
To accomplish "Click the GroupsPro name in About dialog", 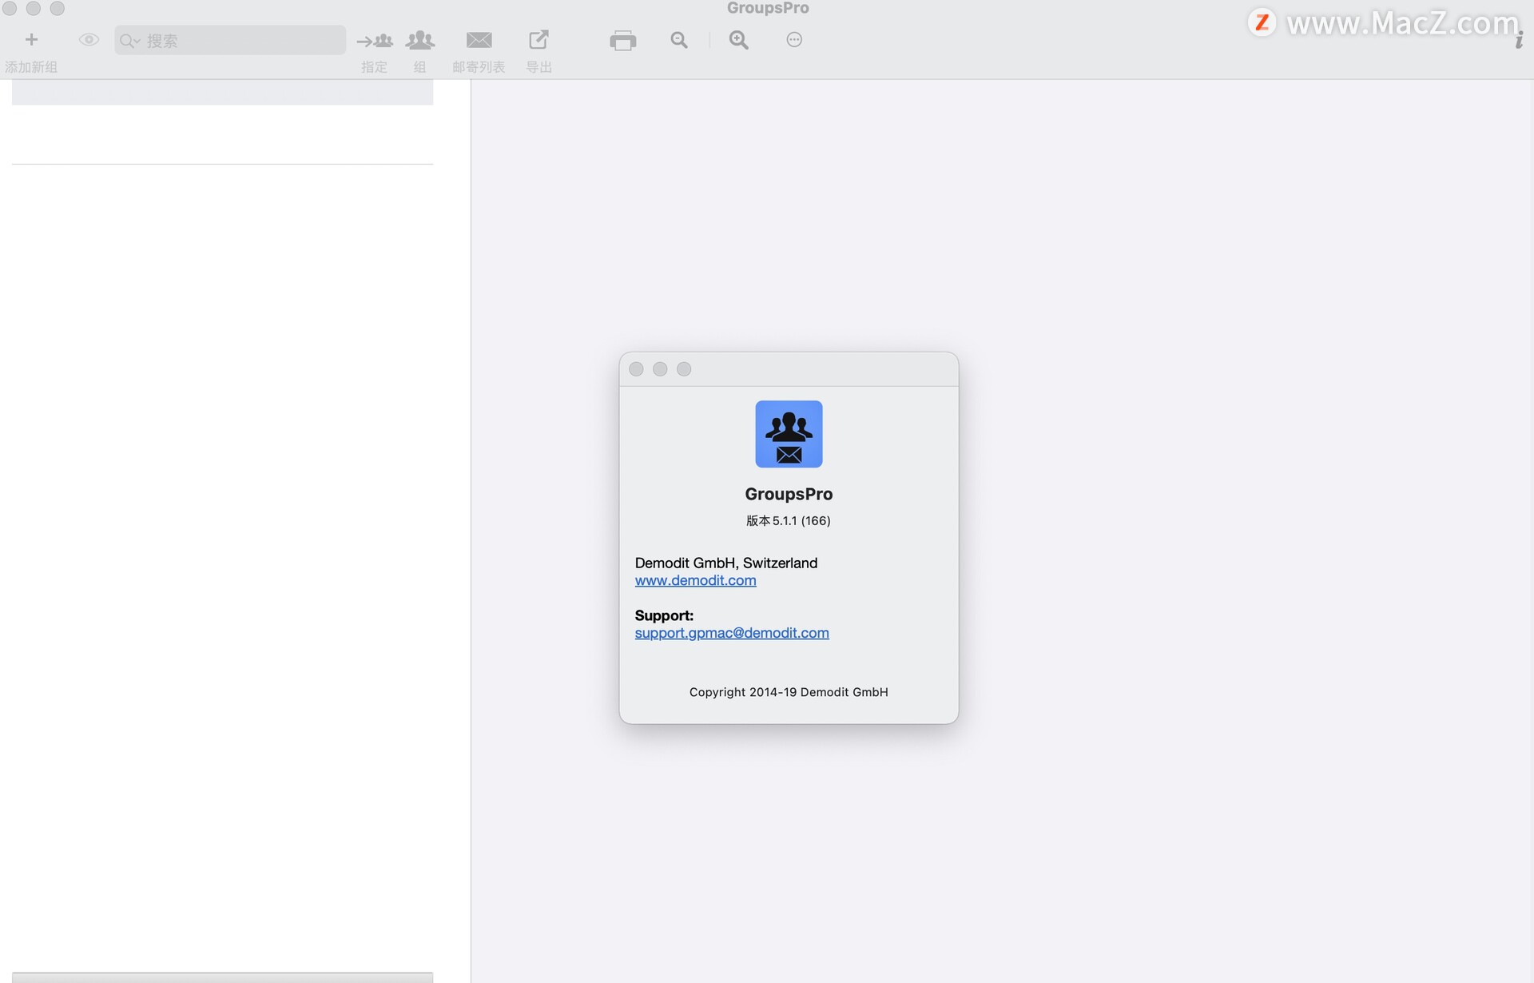I will click(x=789, y=494).
